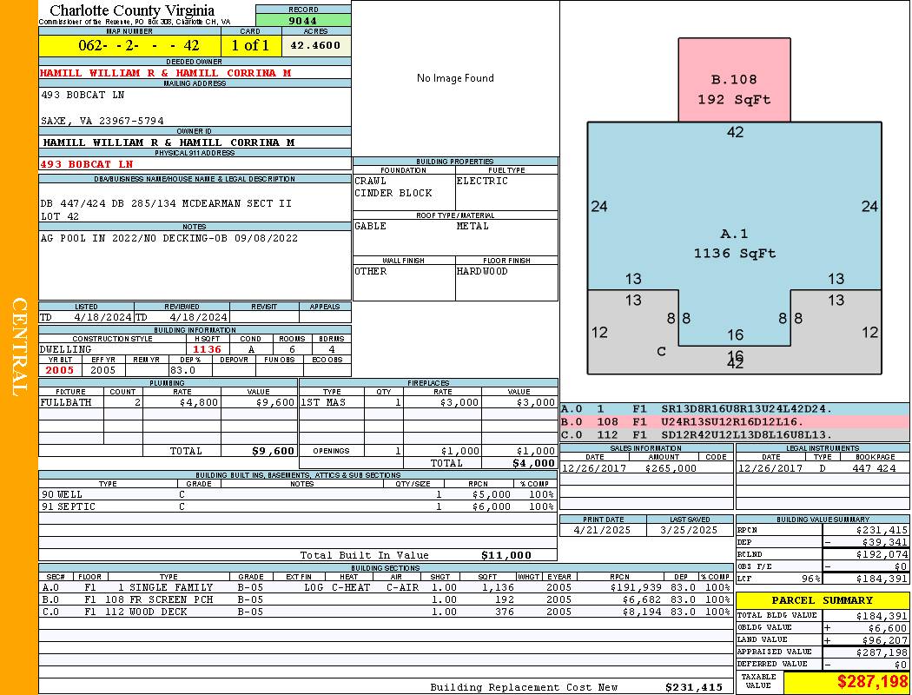The width and height of the screenshot is (912, 695).
Task: Click depreciation percent 83.0 in building information
Action: (182, 370)
